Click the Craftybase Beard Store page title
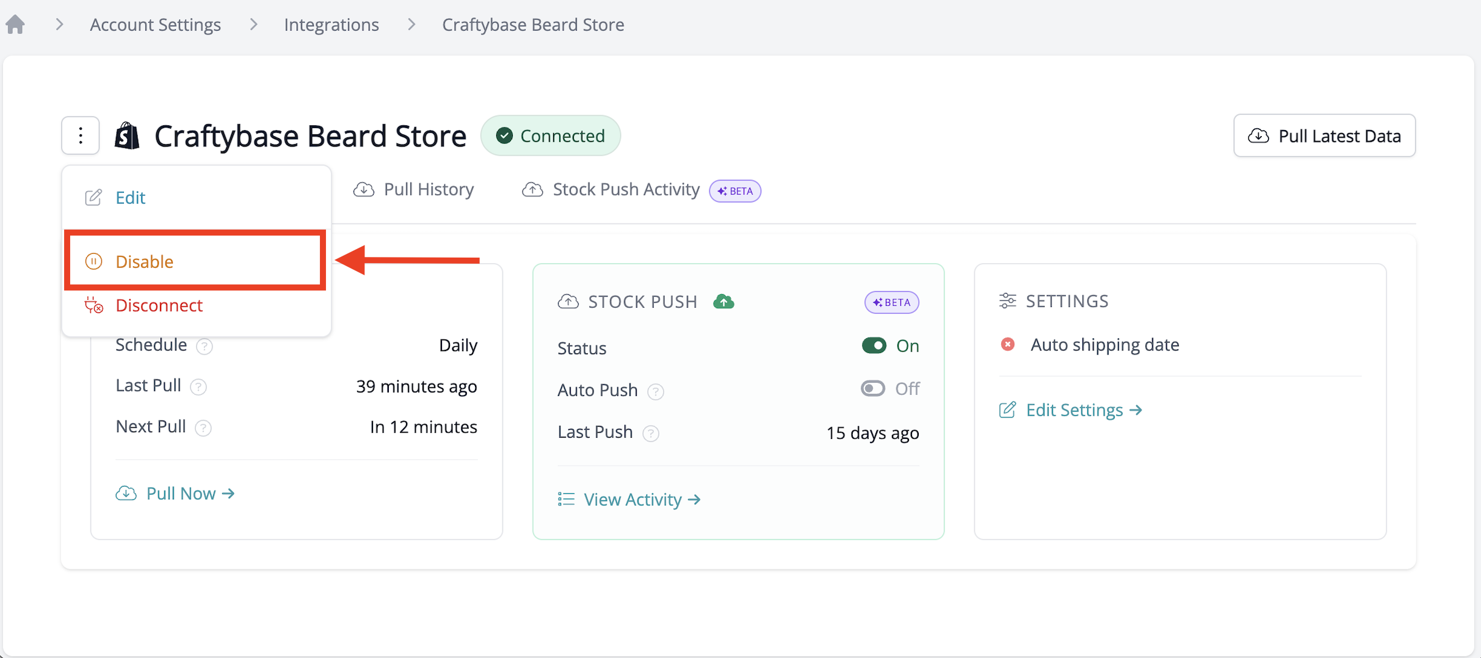The image size is (1481, 658). (310, 136)
